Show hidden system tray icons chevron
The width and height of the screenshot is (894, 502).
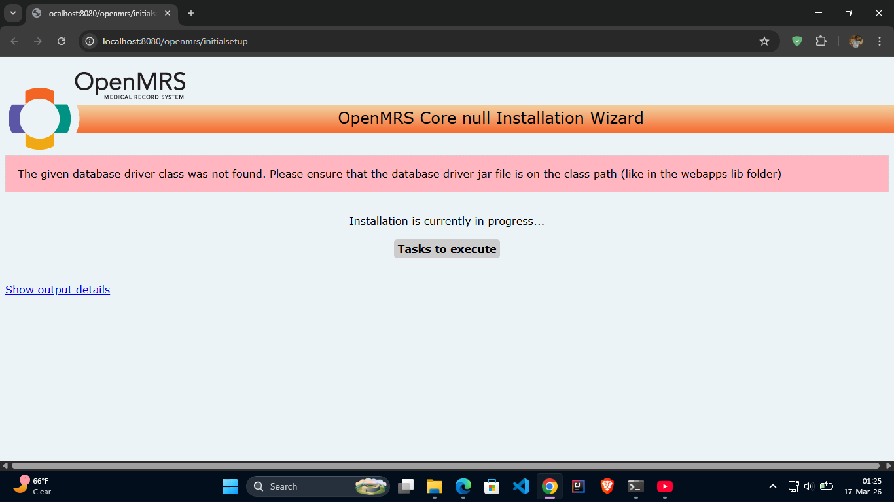(x=773, y=486)
